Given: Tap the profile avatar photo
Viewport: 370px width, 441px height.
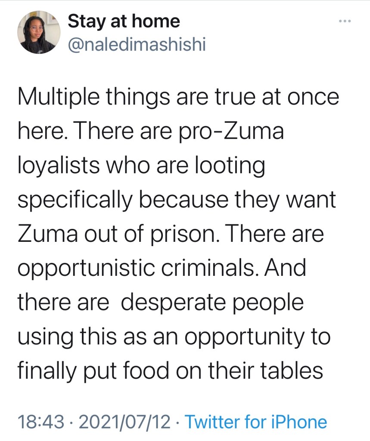Looking at the screenshot, I should tap(38, 33).
